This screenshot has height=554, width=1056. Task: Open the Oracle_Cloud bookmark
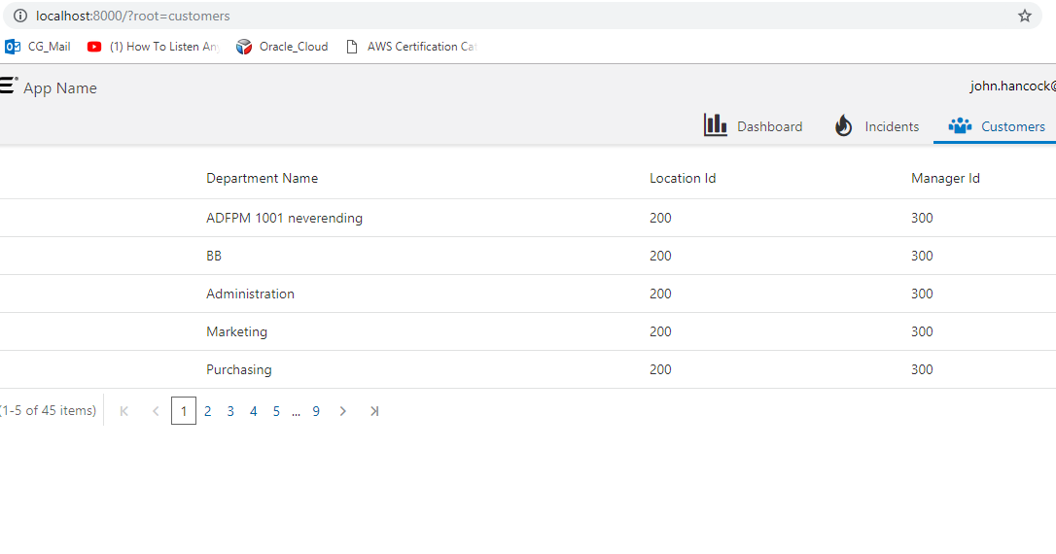tap(282, 47)
